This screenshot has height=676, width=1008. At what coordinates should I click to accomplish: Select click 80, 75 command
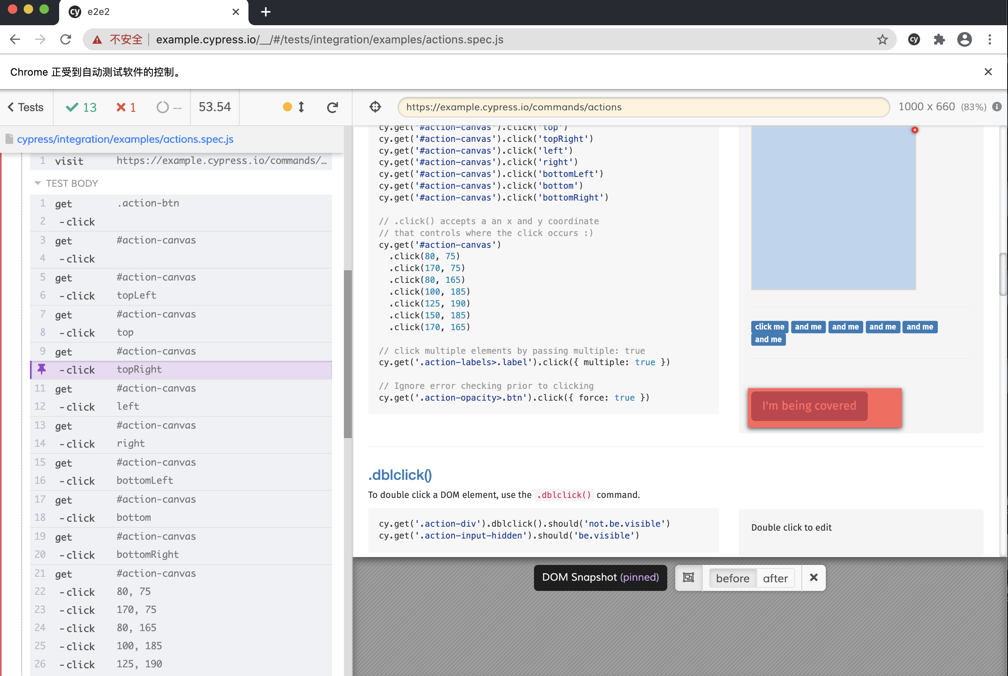(181, 592)
